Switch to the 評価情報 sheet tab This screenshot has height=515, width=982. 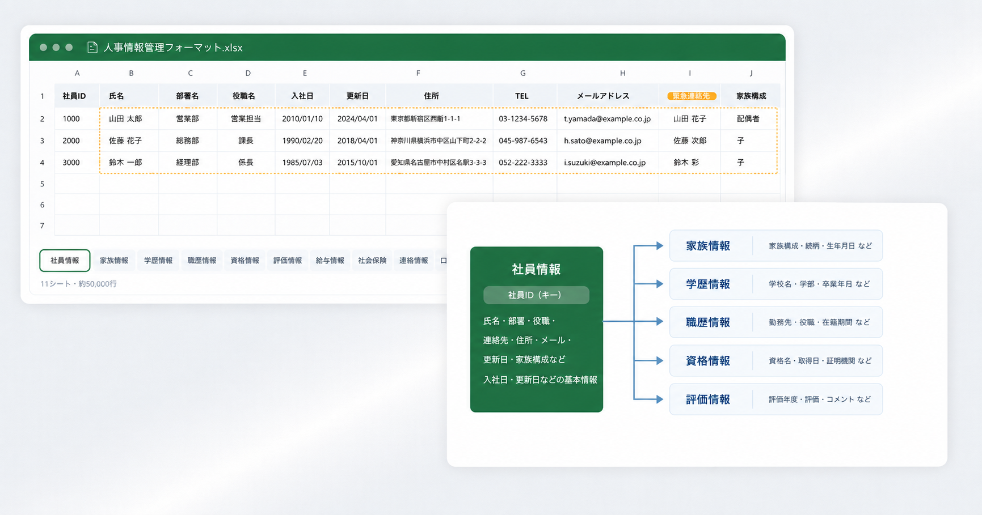288,261
